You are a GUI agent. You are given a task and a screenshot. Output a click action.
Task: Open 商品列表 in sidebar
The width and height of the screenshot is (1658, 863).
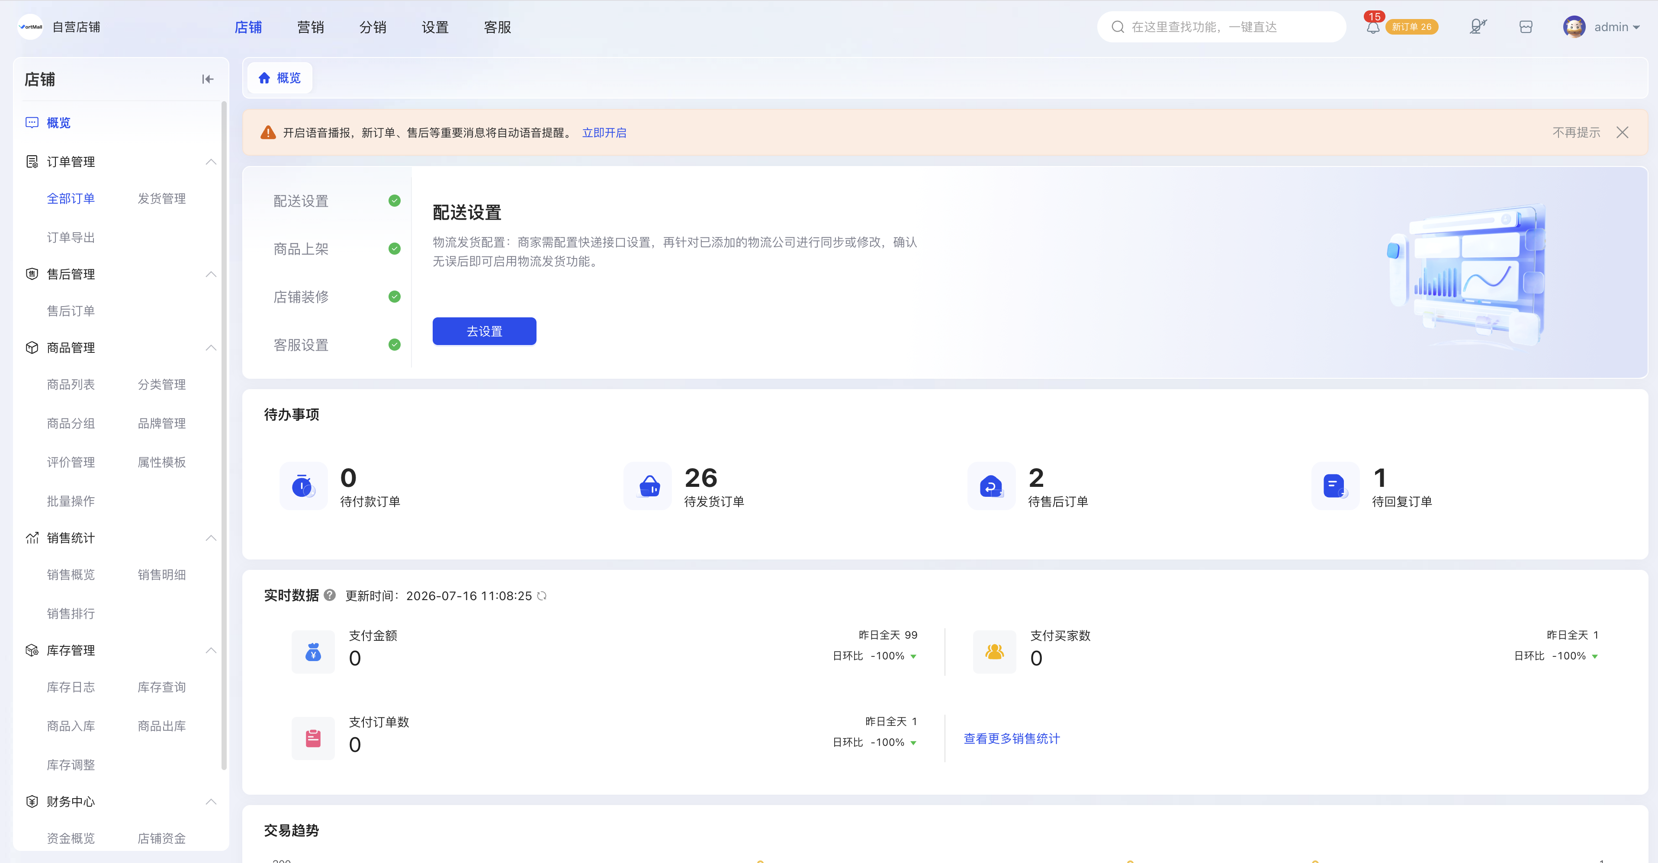click(71, 384)
